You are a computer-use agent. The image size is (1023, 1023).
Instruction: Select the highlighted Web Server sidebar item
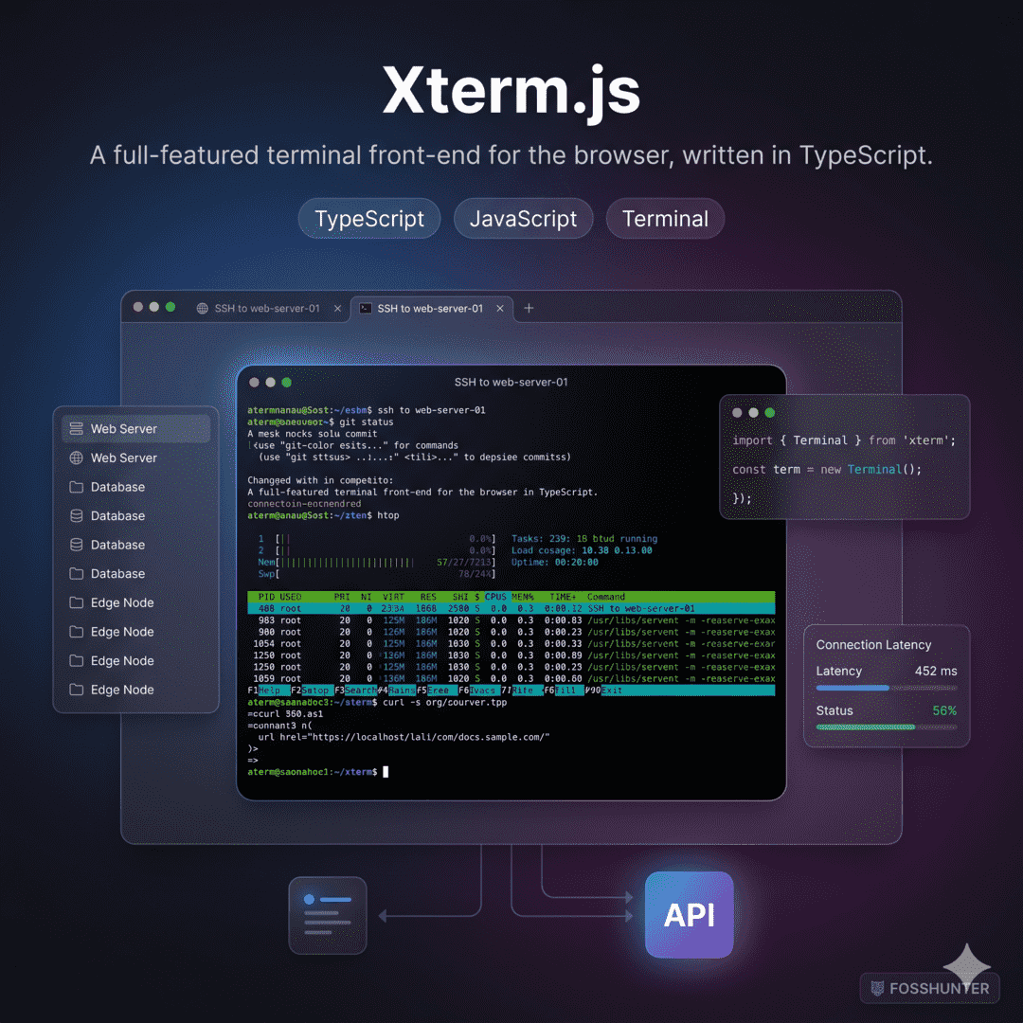tap(135, 429)
